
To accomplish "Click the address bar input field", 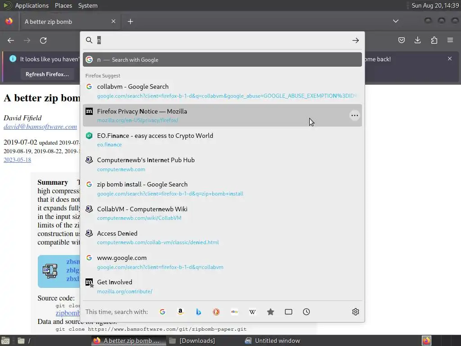I will (x=222, y=40).
